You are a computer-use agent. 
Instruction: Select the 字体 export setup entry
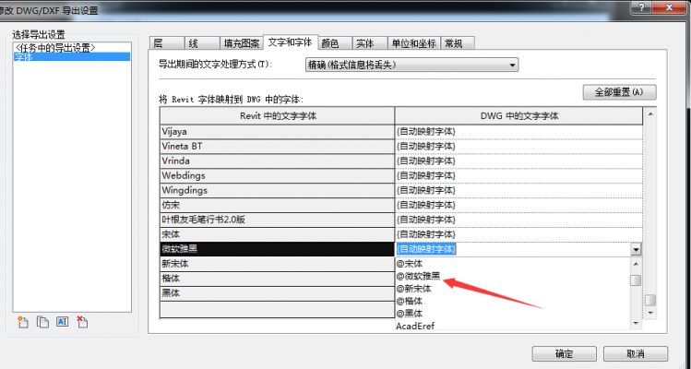point(72,57)
